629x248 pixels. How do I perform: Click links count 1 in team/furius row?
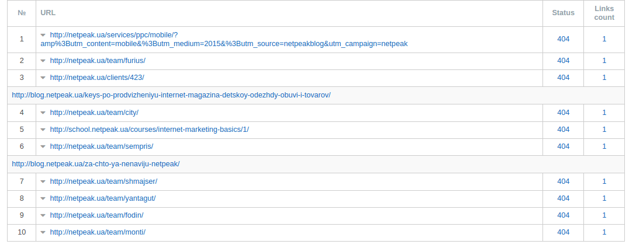tap(604, 61)
